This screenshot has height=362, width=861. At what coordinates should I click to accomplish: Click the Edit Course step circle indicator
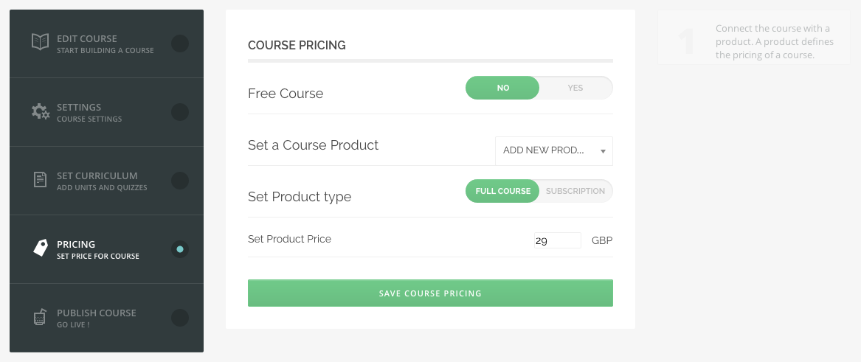179,43
